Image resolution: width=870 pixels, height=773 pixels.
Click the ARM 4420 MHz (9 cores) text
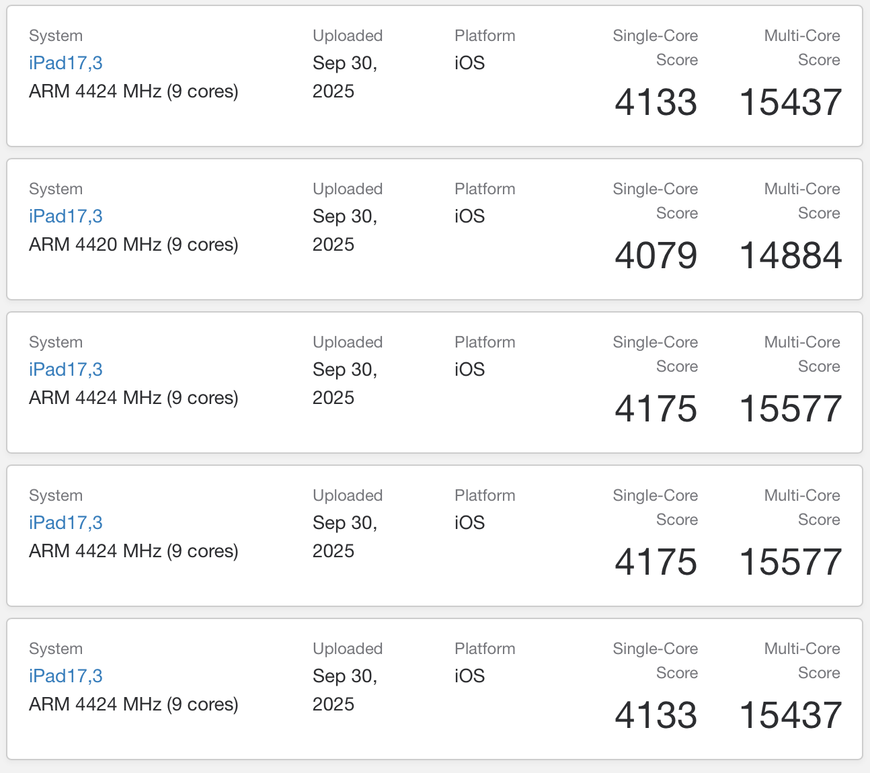pos(133,245)
